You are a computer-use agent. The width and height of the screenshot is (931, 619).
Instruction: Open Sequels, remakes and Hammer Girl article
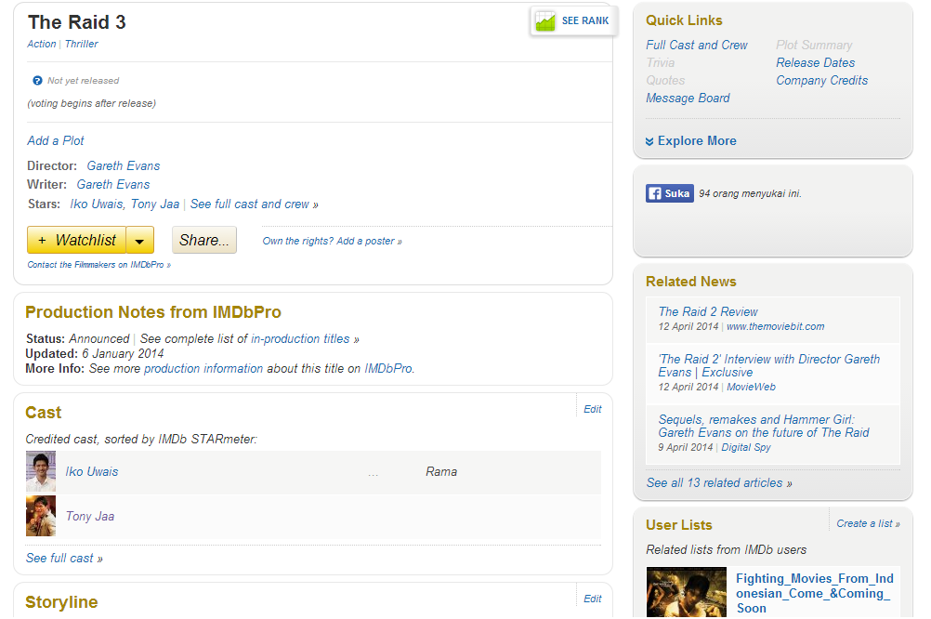(x=764, y=426)
